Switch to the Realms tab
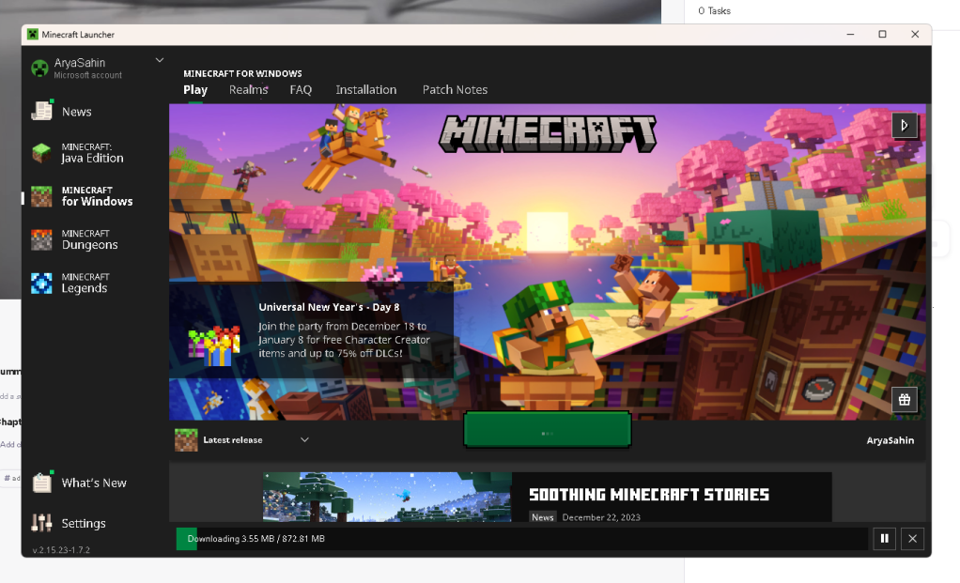960x583 pixels. click(249, 90)
